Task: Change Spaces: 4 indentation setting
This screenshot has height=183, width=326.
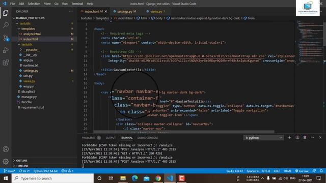Action: [253, 171]
